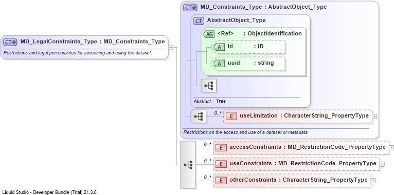394x195 pixels.
Task: Click the A icon beside id
Action: 219,47
